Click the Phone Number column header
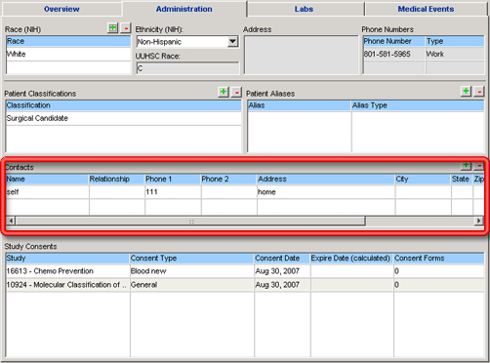The width and height of the screenshot is (490, 363). [393, 41]
